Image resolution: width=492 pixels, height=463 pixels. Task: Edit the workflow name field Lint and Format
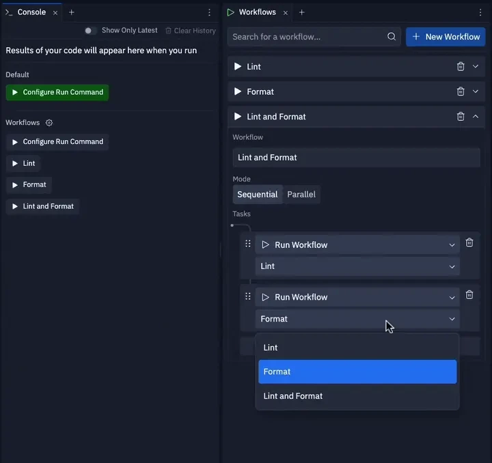[x=356, y=158]
